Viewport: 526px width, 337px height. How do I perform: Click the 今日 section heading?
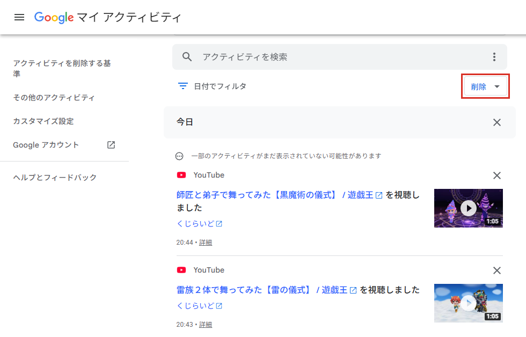point(185,122)
